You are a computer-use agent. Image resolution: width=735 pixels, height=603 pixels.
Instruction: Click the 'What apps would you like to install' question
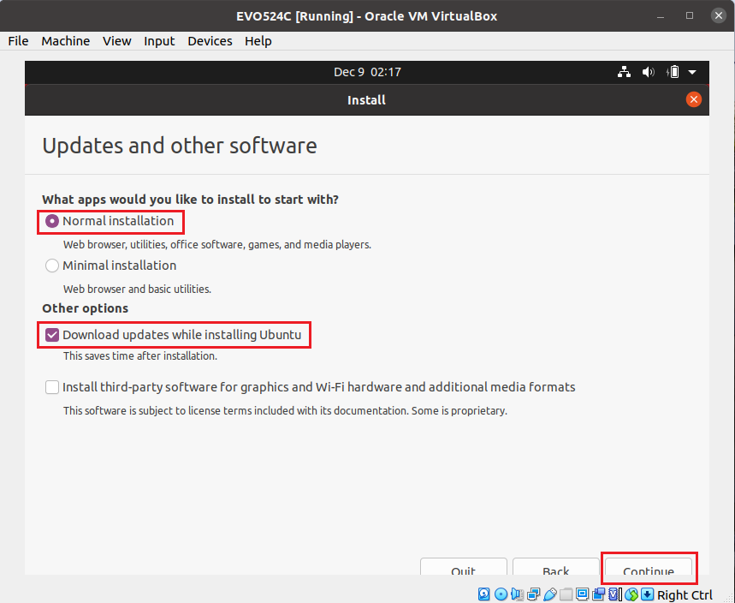pos(190,200)
